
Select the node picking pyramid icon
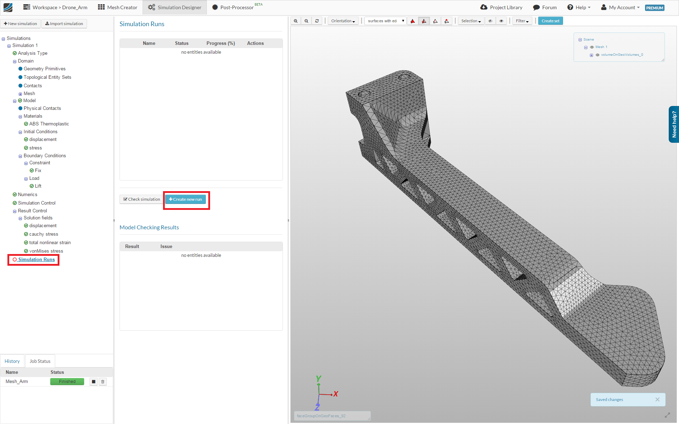point(447,21)
